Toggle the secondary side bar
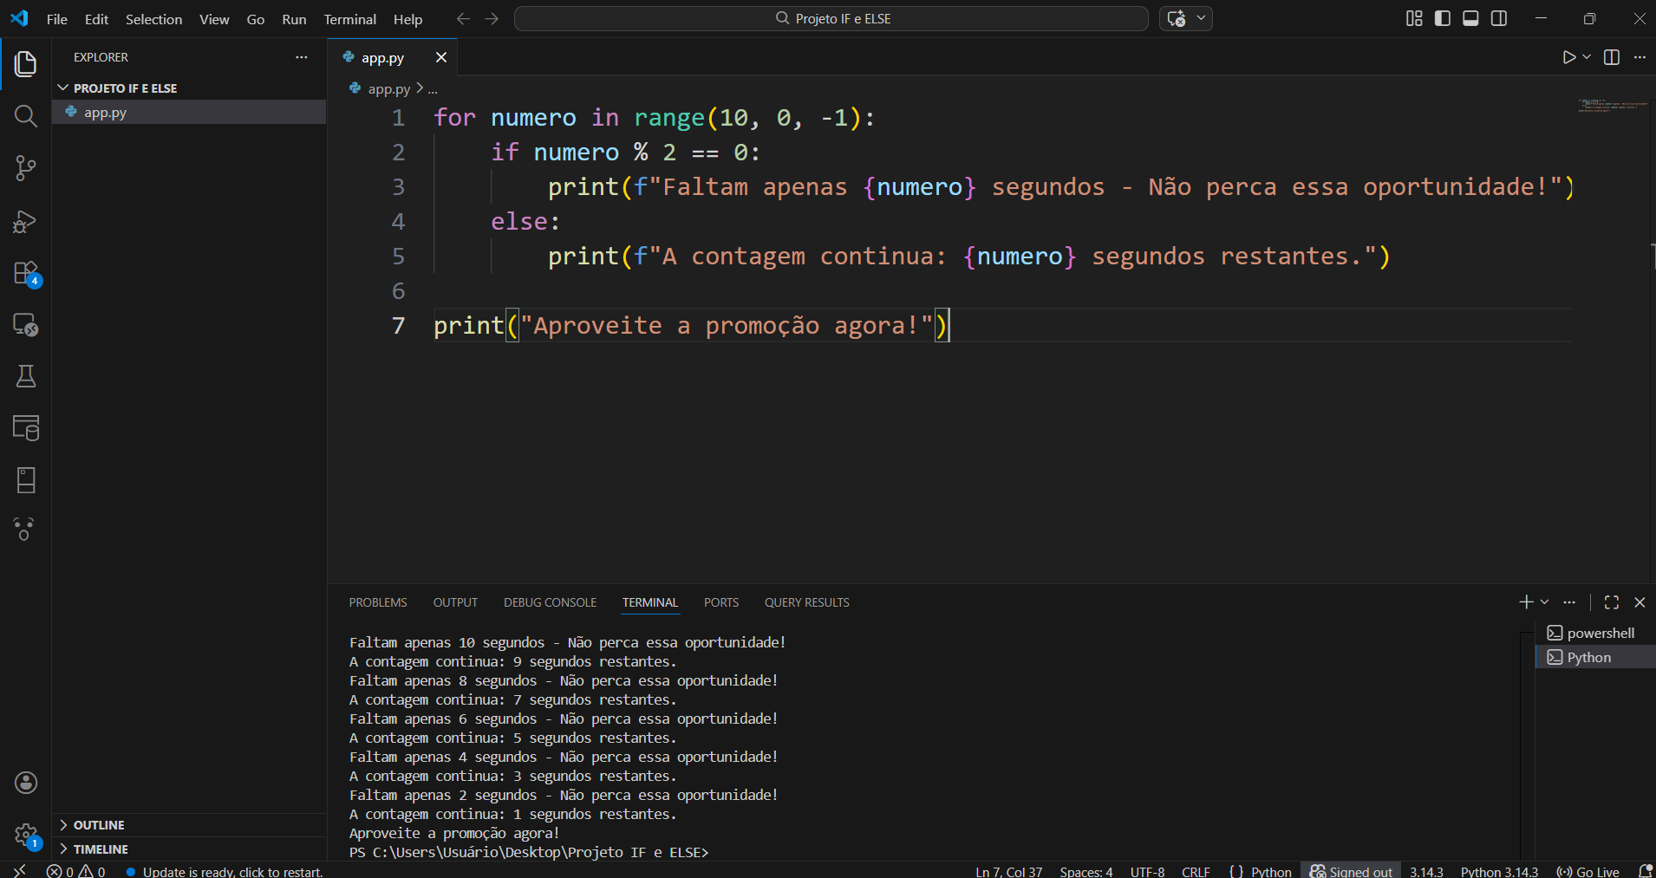1656x878 pixels. point(1499,18)
